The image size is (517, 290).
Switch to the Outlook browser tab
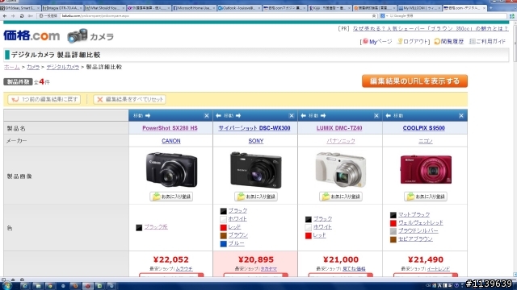point(239,8)
